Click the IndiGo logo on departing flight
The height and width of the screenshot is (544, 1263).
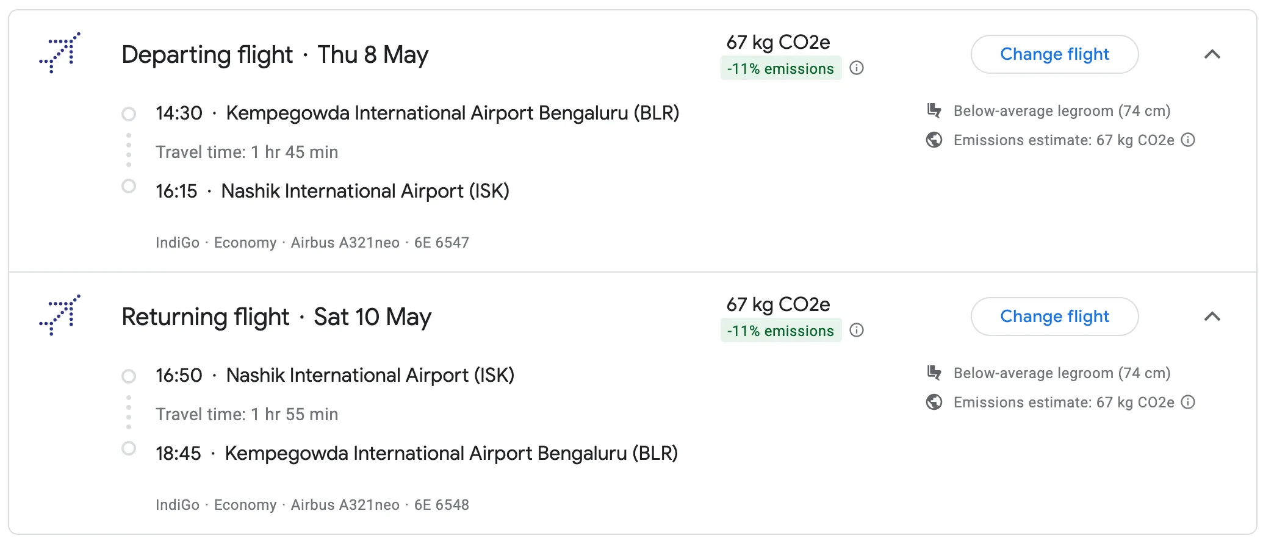[x=60, y=53]
